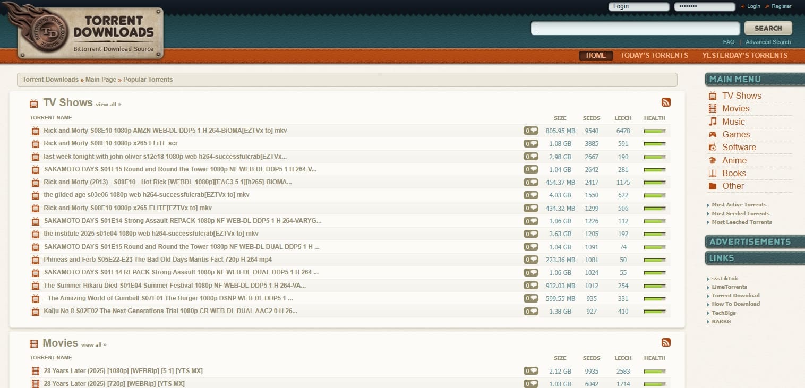Open Most Seeded Torrents link
This screenshot has width=805, height=388.
[741, 214]
